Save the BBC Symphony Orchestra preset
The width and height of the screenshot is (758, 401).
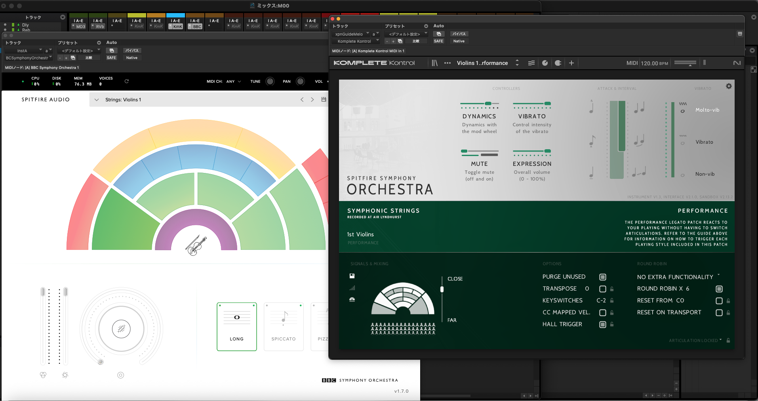pos(324,99)
